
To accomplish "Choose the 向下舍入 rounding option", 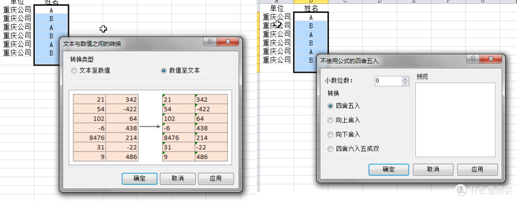I will pyautogui.click(x=344, y=134).
